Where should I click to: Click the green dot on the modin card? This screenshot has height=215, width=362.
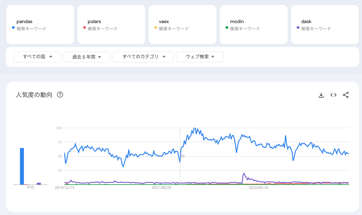[226, 28]
